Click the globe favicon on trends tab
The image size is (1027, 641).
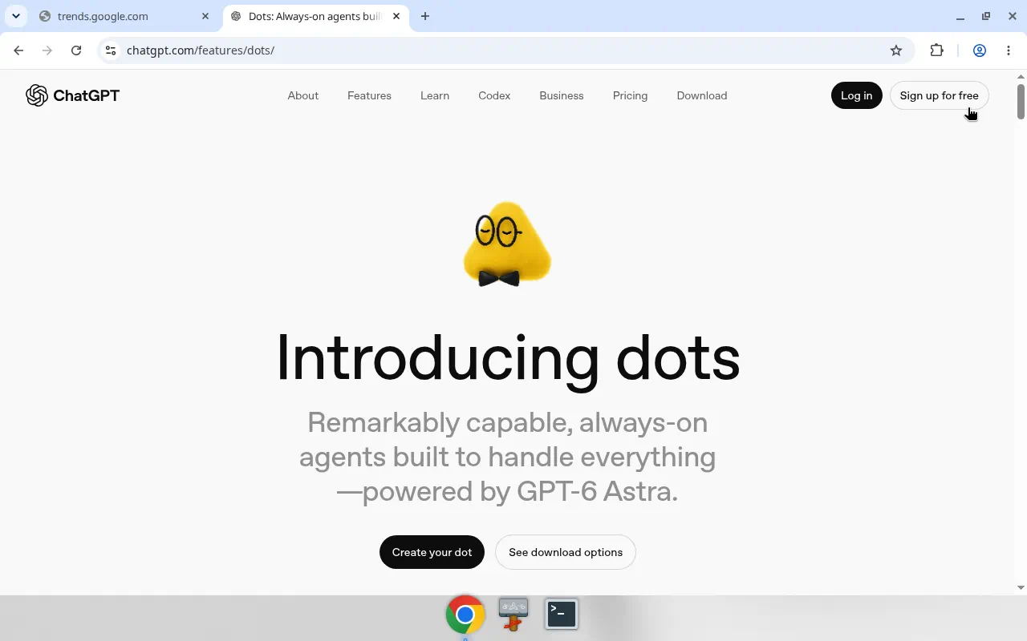click(x=45, y=16)
